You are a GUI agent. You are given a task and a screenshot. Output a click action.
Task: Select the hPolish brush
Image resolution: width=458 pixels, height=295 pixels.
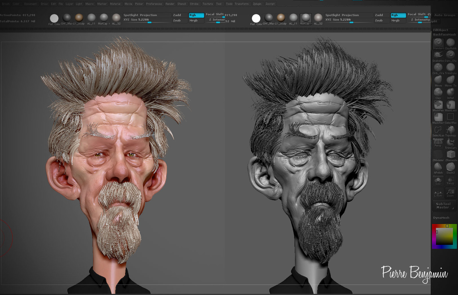pyautogui.click(x=438, y=168)
